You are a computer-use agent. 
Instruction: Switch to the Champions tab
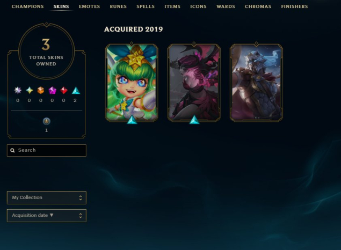point(27,6)
